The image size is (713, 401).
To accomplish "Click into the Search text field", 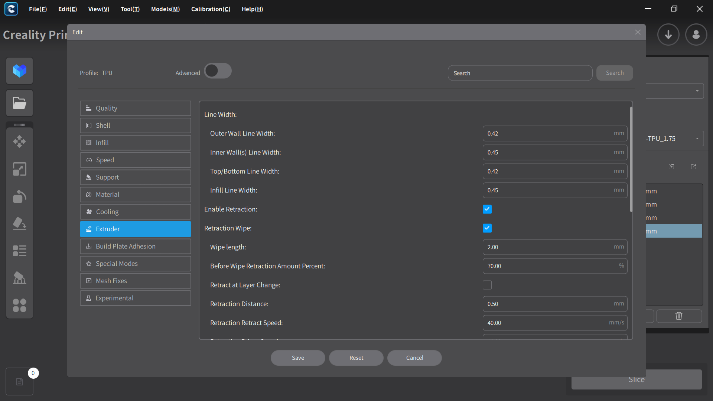I will coord(520,73).
